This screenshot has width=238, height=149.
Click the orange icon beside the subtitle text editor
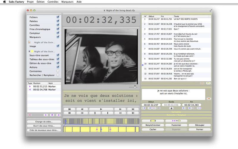[x=209, y=99]
